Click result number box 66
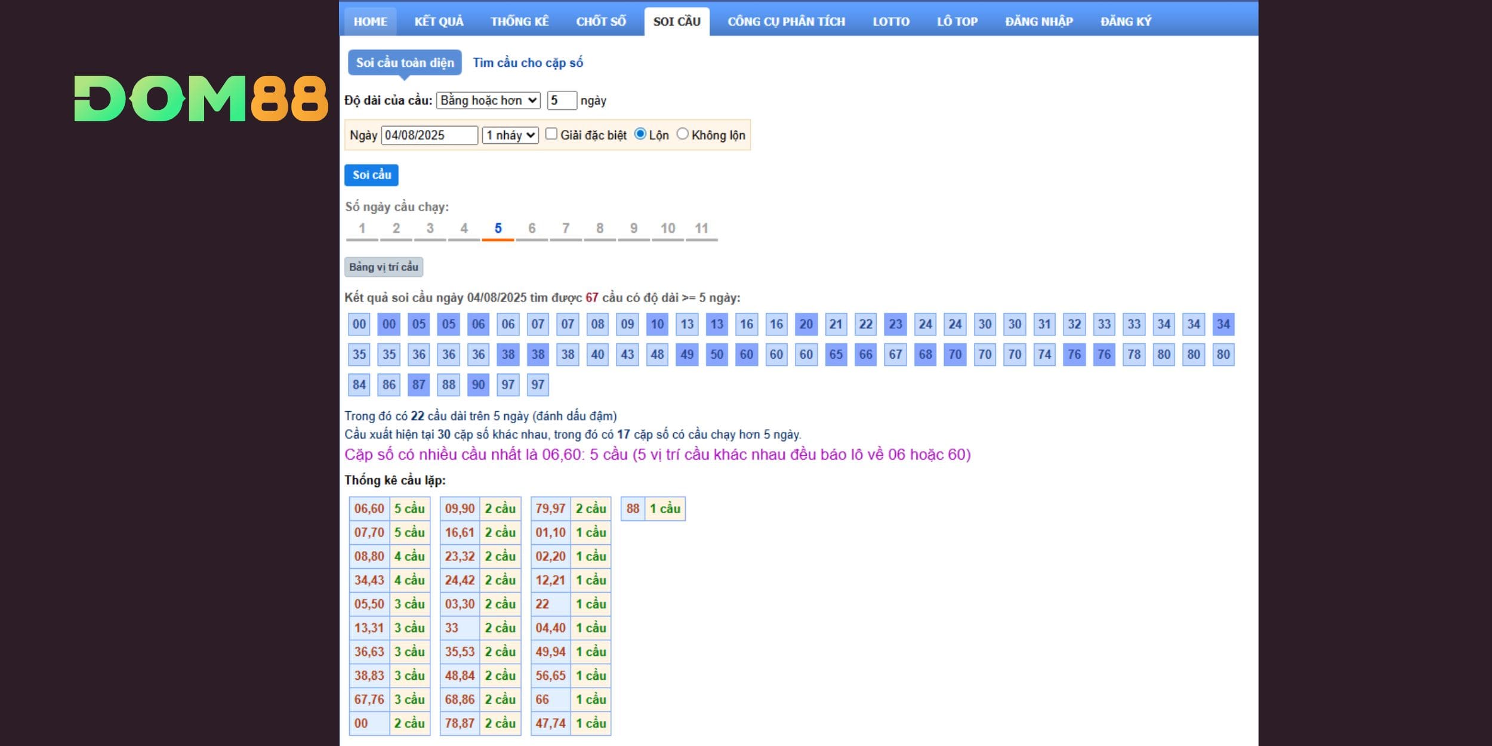This screenshot has height=746, width=1492. 866,354
